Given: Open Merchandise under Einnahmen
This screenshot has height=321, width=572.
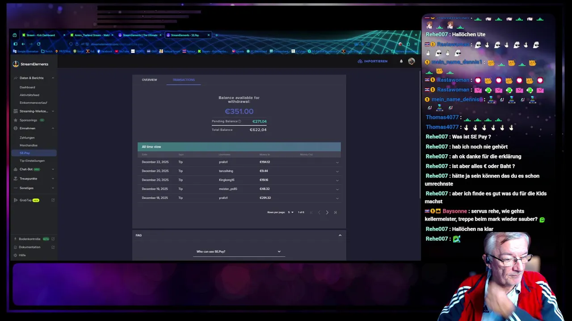Looking at the screenshot, I should [x=29, y=145].
